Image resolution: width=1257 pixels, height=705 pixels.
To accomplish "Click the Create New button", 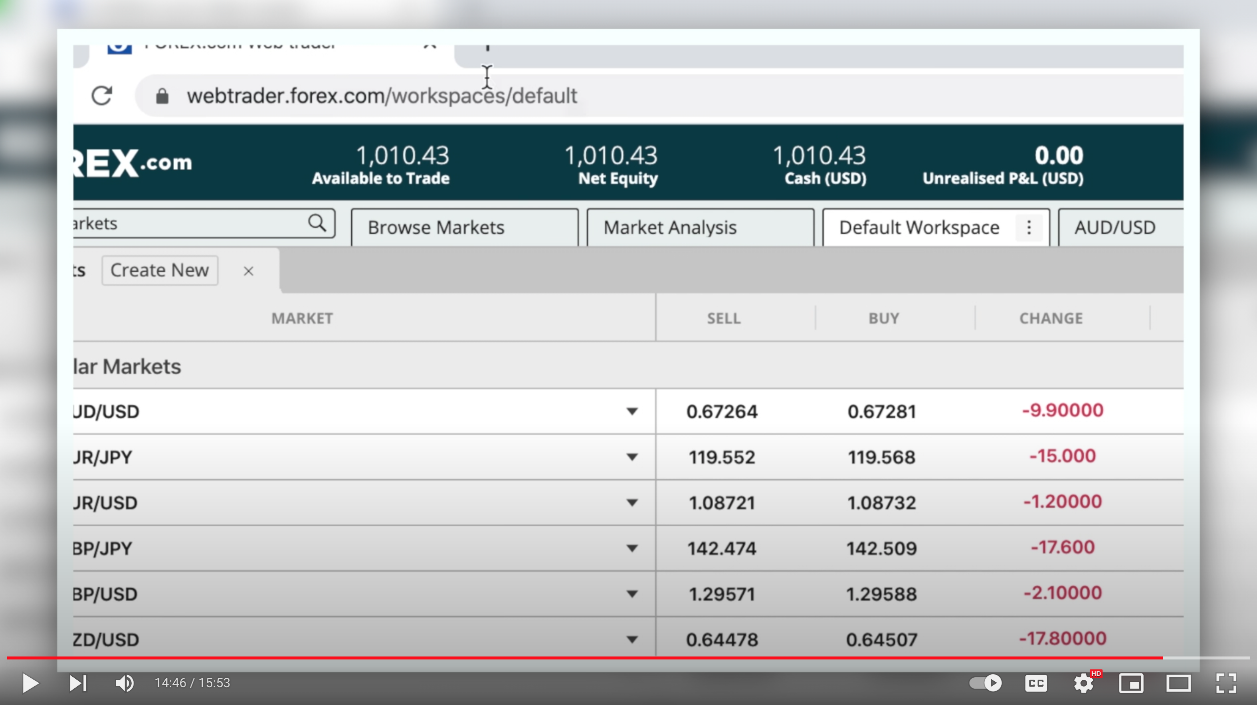I will (160, 270).
